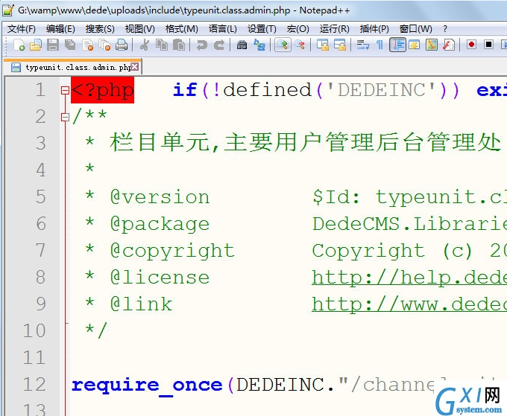The width and height of the screenshot is (507, 416).
Task: Open the 编辑(E) menu
Action: point(60,29)
